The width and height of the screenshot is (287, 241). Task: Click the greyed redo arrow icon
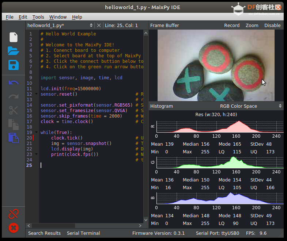(x=14, y=96)
